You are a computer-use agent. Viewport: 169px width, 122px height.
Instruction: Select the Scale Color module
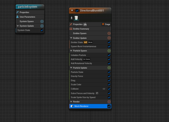tap(90, 85)
